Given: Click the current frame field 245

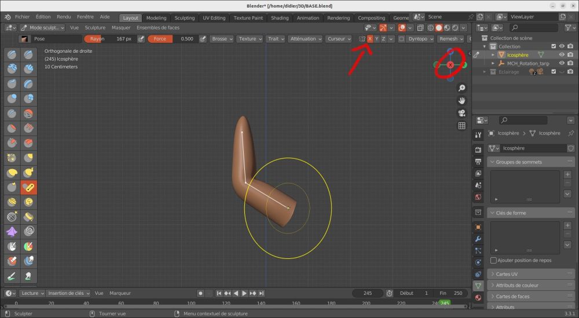Looking at the screenshot, I should [x=368, y=293].
